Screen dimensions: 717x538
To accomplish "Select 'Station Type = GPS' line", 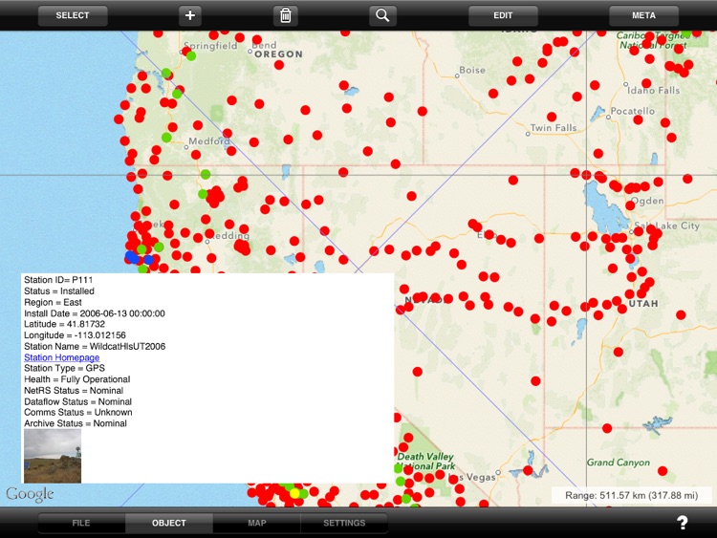I will click(64, 368).
